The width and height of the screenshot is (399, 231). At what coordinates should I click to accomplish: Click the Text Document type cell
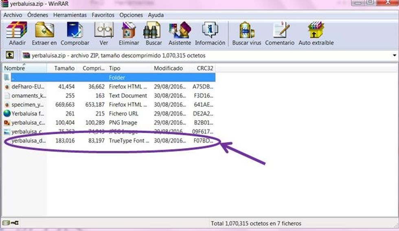pos(128,96)
